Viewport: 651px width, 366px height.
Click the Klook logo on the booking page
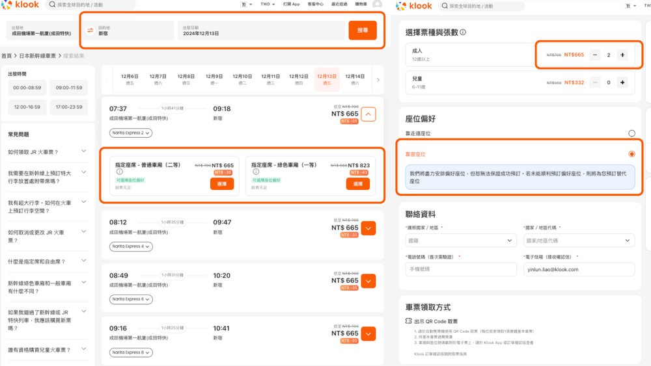pos(414,6)
